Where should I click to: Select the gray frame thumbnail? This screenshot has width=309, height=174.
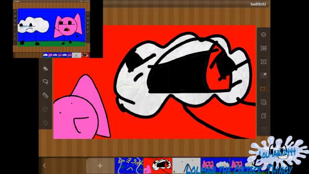(x=186, y=166)
